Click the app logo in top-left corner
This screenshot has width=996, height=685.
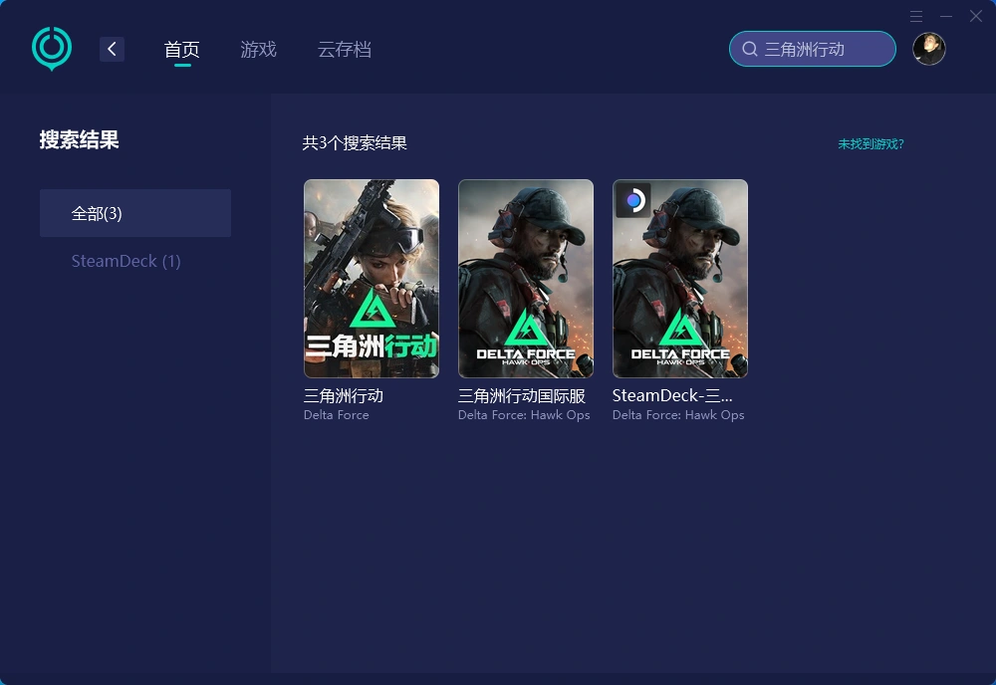tap(51, 48)
